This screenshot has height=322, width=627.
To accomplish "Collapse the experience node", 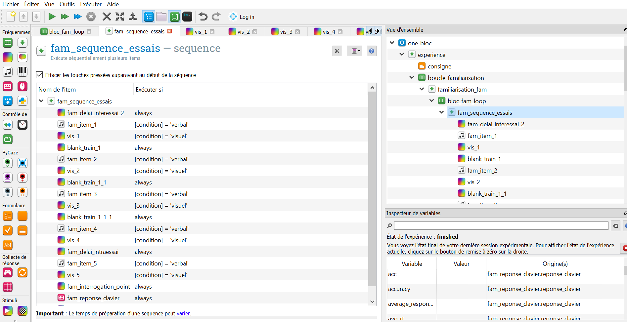I will point(402,55).
